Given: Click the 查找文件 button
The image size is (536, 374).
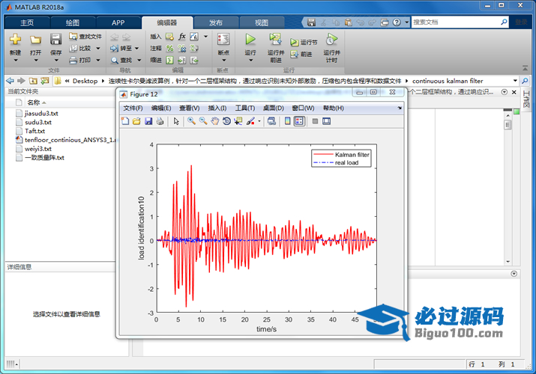Looking at the screenshot, I should (x=85, y=36).
